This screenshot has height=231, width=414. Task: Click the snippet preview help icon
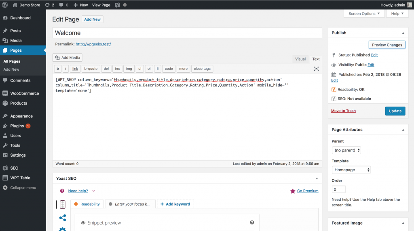pos(252,223)
